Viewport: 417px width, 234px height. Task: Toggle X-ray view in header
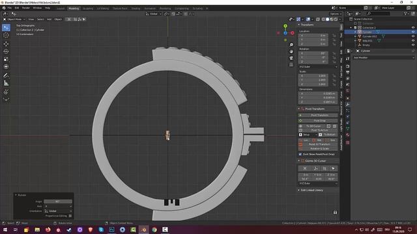tap(318, 19)
